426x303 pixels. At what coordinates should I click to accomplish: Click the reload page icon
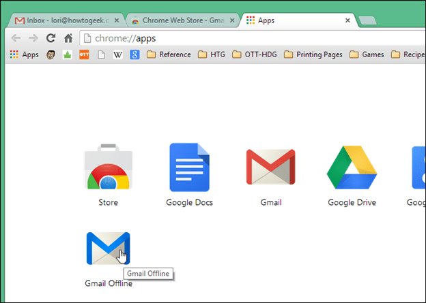[51, 38]
